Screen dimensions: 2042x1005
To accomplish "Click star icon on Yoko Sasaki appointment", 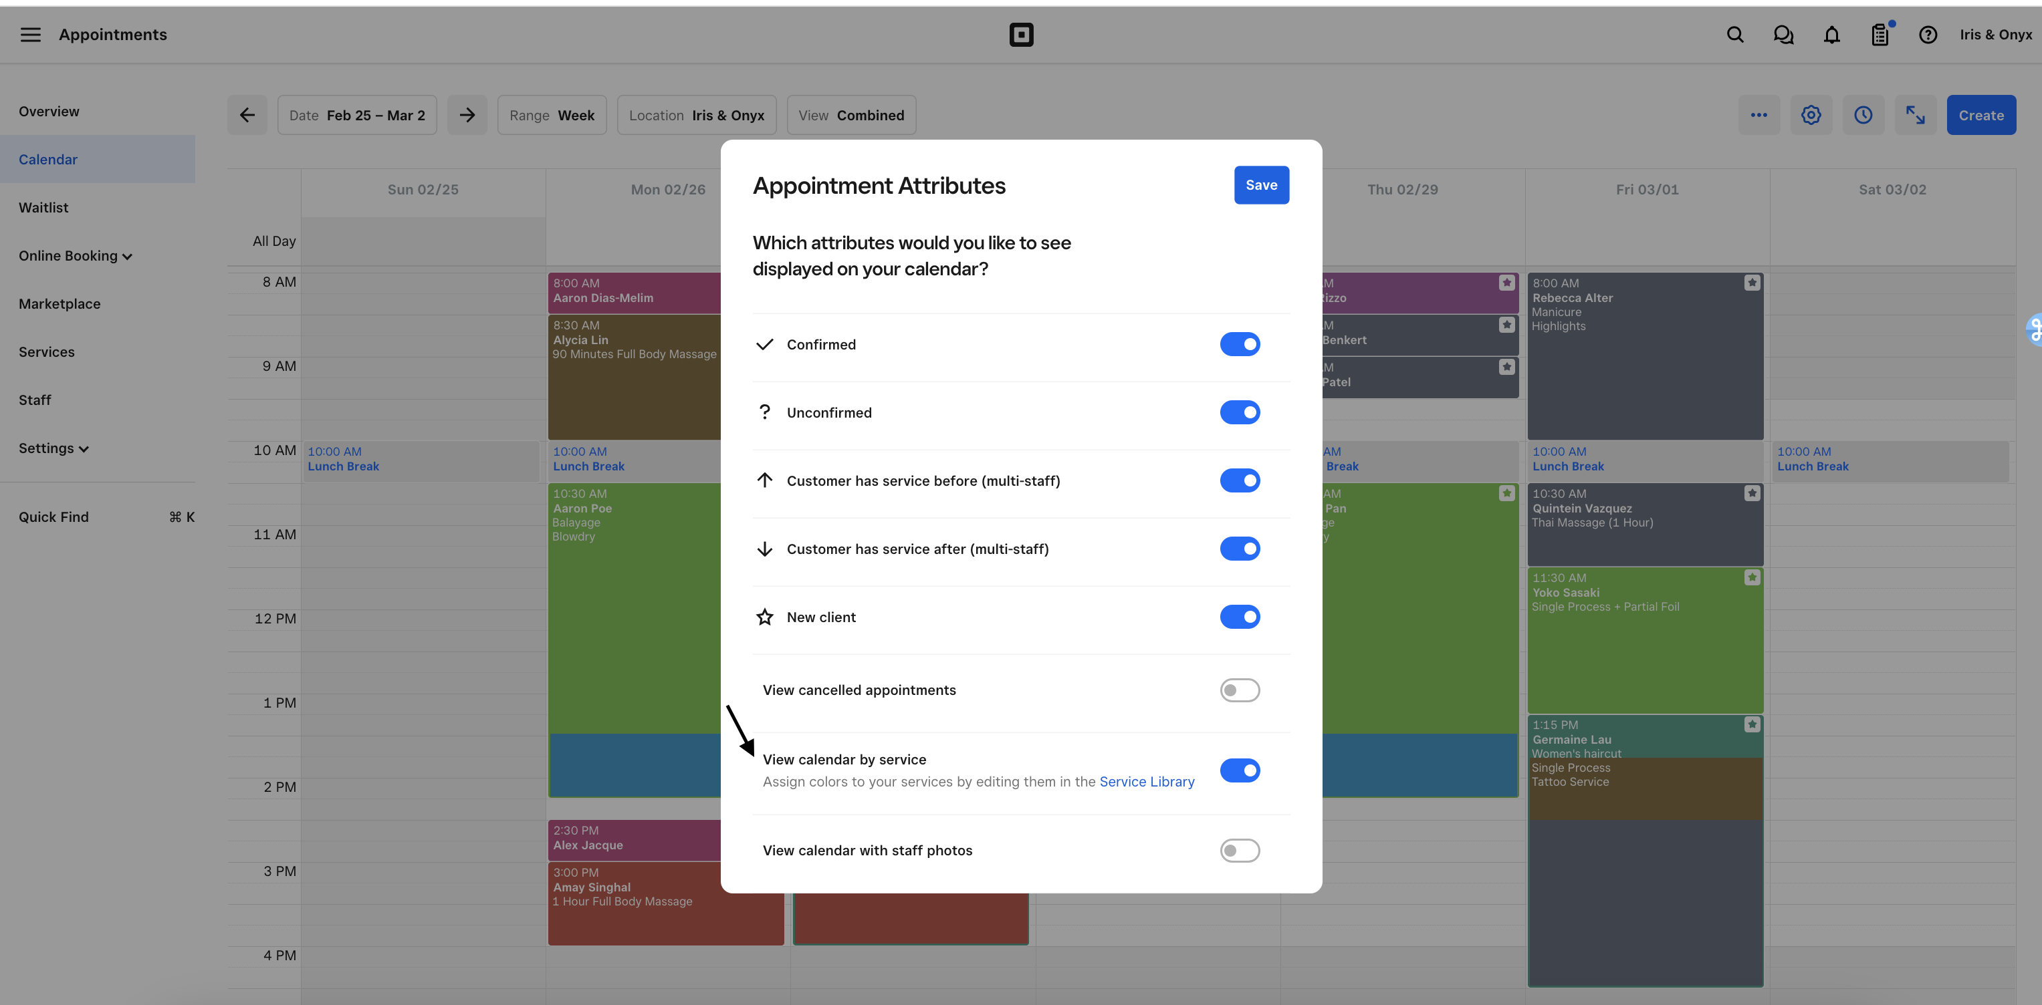I will [x=1752, y=577].
